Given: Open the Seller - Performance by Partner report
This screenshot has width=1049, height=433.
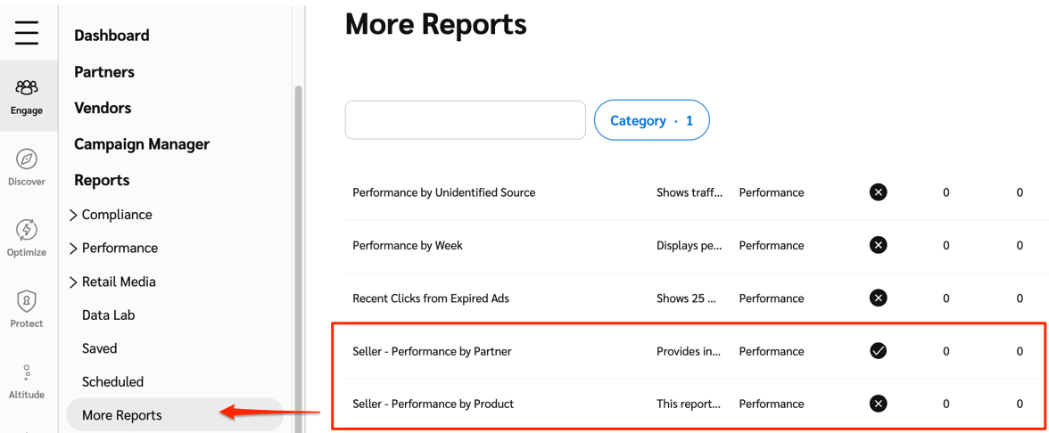Looking at the screenshot, I should click(x=432, y=351).
